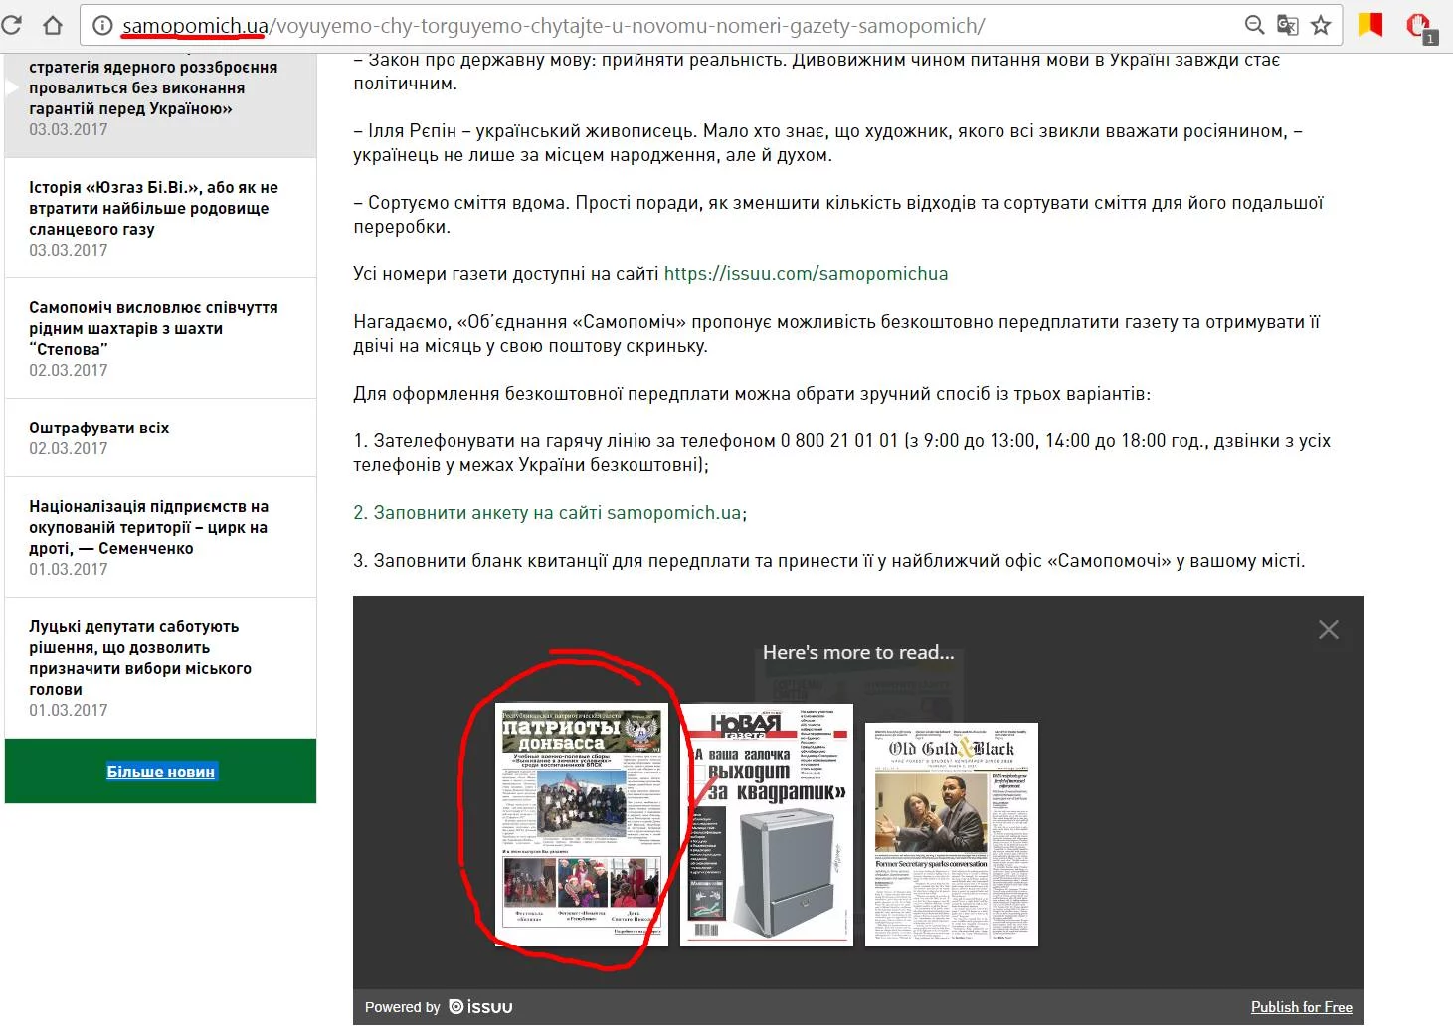The image size is (1453, 1031).
Task: Click the paragraph 'Закон про державну мову'
Action: coord(817,72)
